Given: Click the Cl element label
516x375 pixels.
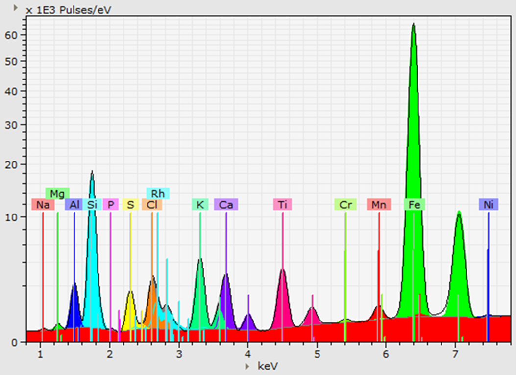Looking at the screenshot, I should pyautogui.click(x=152, y=205).
